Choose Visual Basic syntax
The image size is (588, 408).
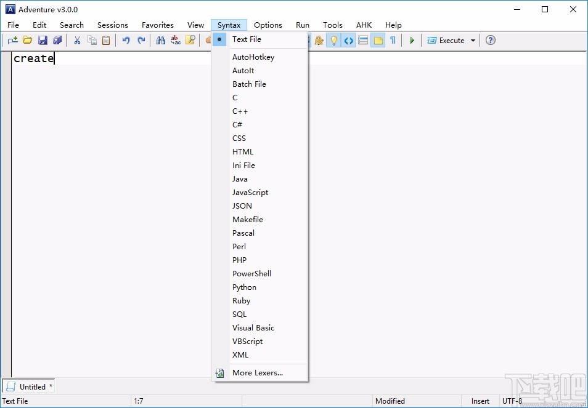click(259, 327)
